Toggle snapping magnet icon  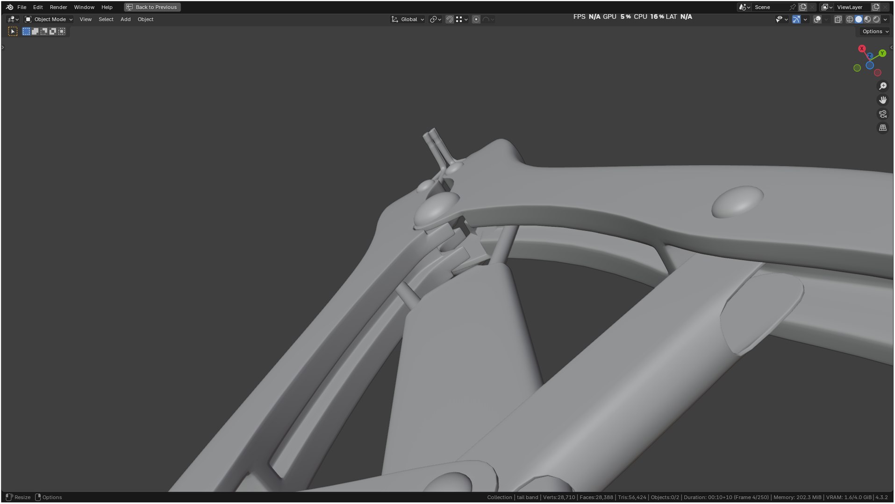pyautogui.click(x=449, y=19)
